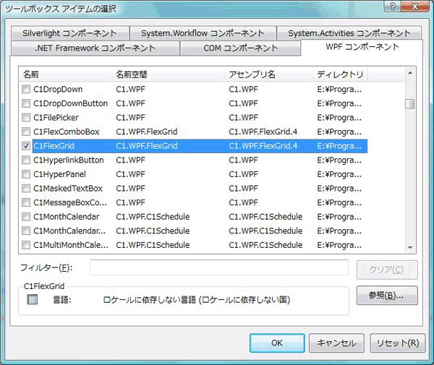Sort by the アセンブリ名 column header

268,74
